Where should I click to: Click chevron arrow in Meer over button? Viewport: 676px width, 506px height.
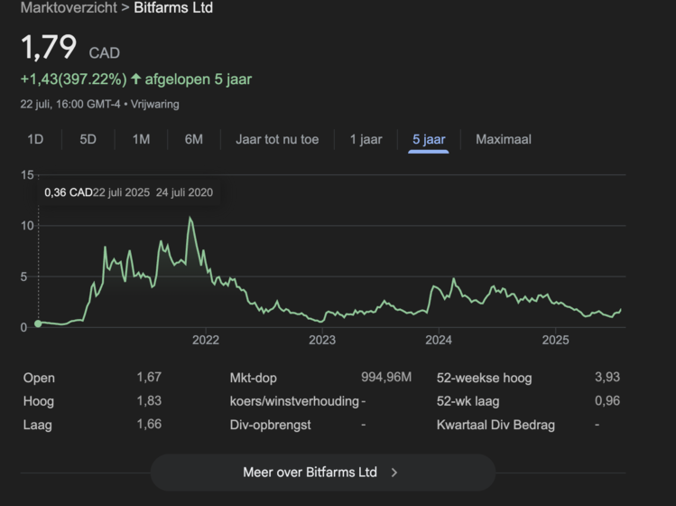pos(394,473)
